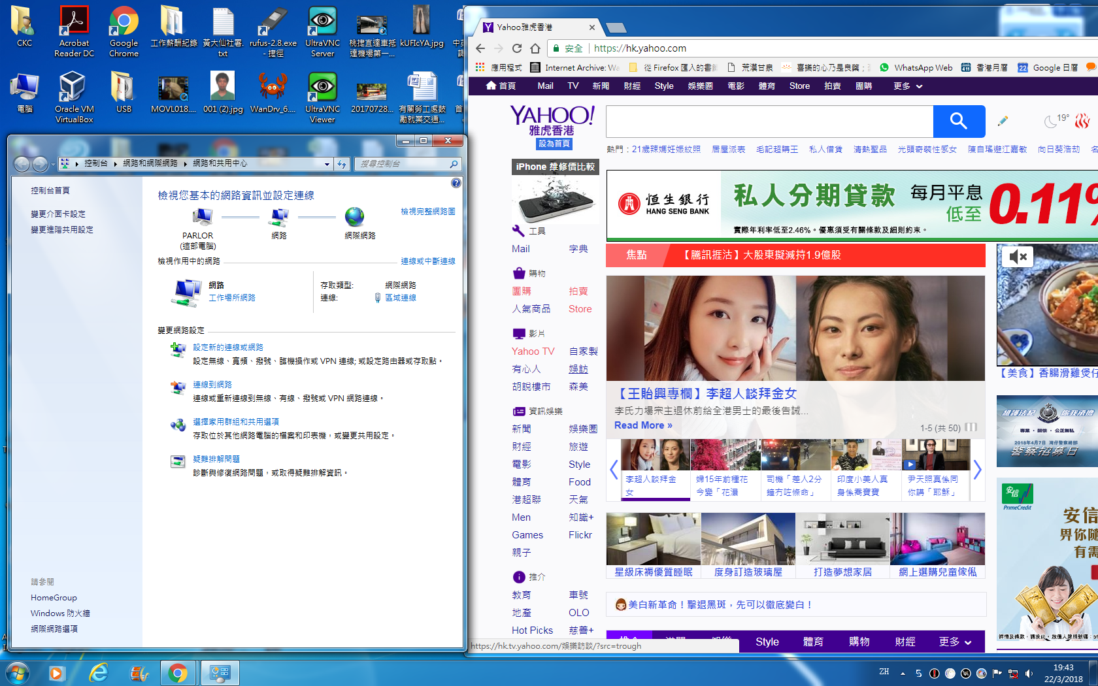Screen dimensions: 1098x686
Task: Open Internet Archive bookmark
Action: click(574, 67)
